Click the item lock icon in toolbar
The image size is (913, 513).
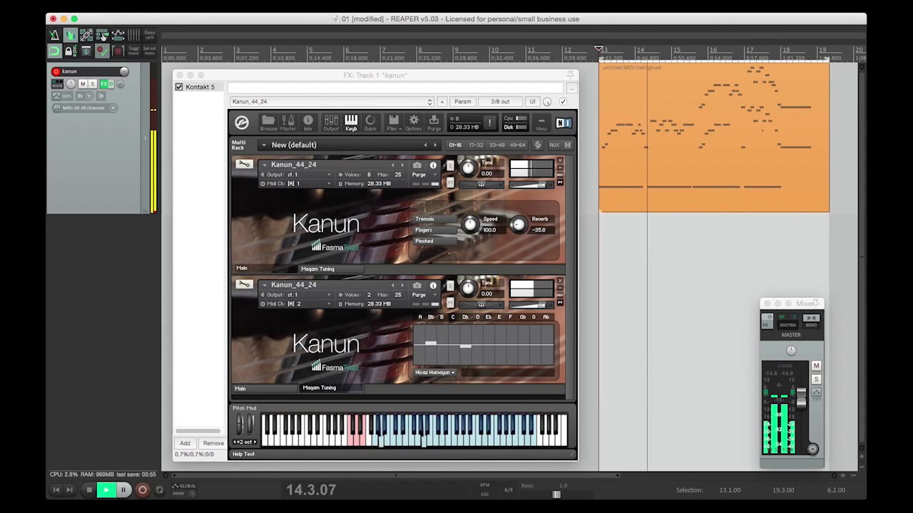(x=69, y=51)
